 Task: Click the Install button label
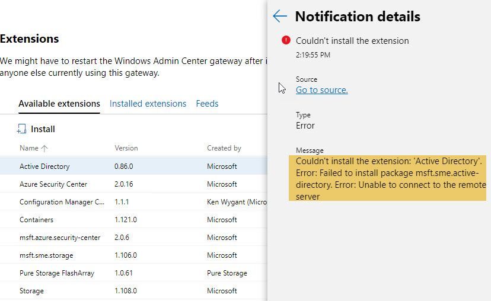click(43, 129)
